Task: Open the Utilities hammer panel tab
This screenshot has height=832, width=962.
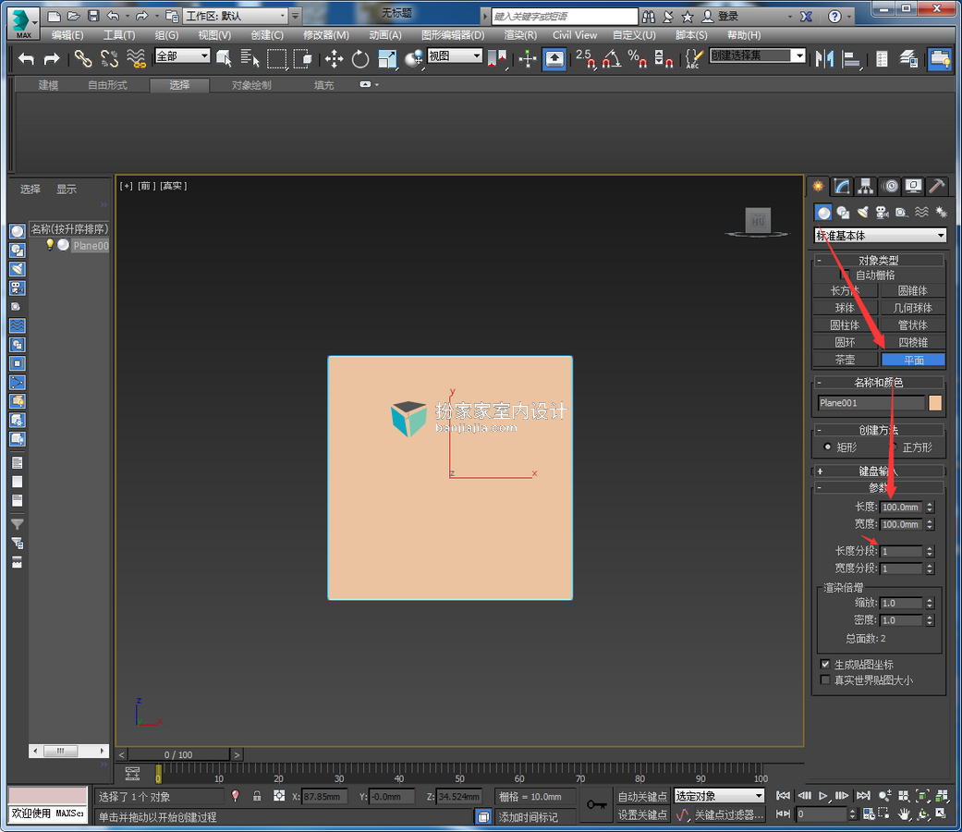Action: pyautogui.click(x=937, y=186)
